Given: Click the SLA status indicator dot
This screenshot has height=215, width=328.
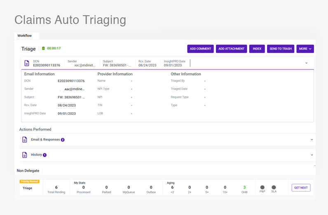Looking at the screenshot, I should 274,187.
